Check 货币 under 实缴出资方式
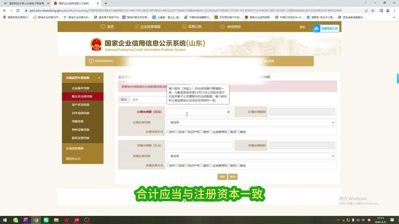This screenshot has width=399, height=224. (x=168, y=165)
